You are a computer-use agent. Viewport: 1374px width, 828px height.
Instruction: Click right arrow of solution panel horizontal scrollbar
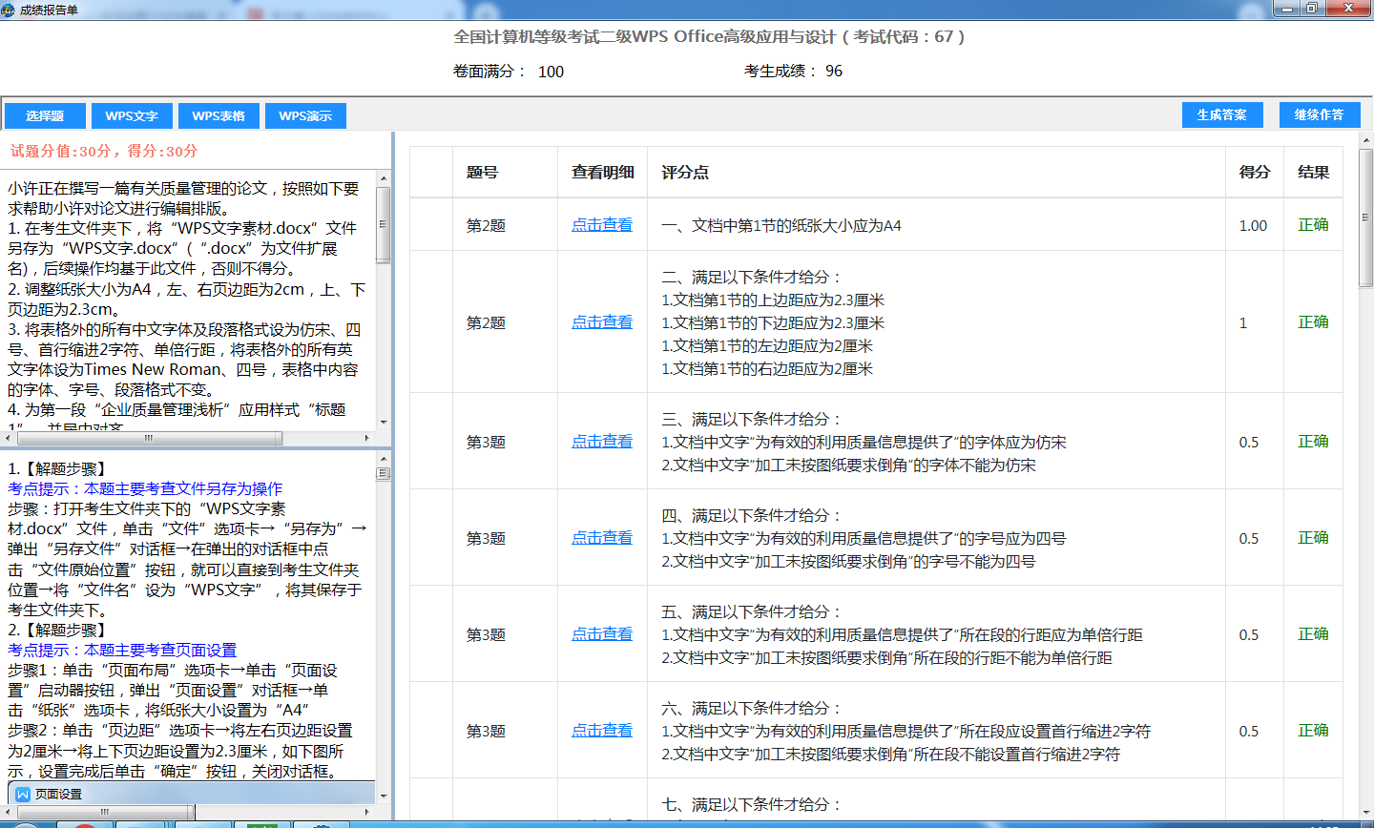(367, 812)
